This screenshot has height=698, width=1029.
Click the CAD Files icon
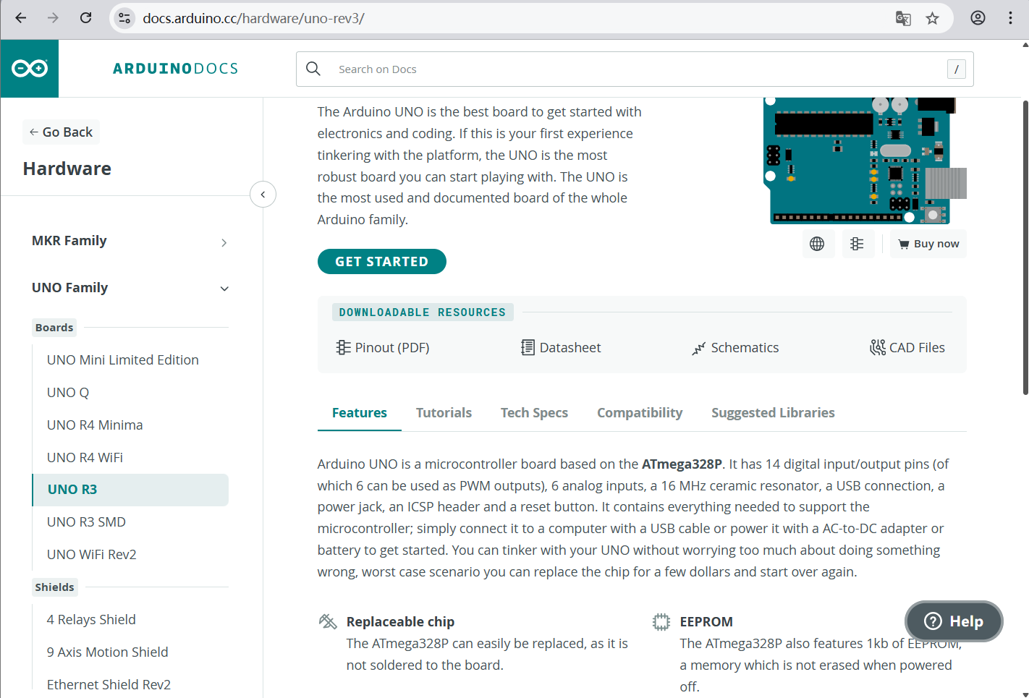click(878, 348)
